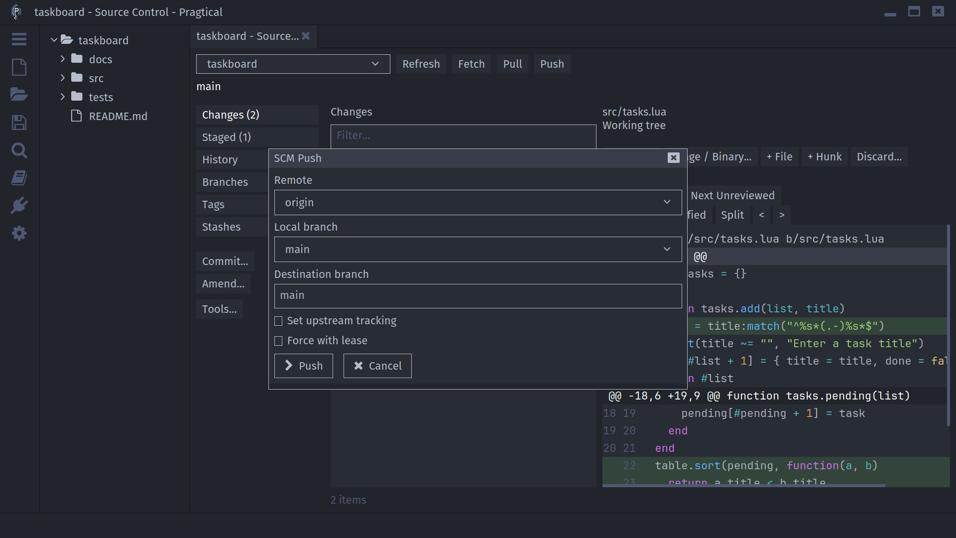
Task: Open search via the magnifier icon
Action: pos(19,150)
